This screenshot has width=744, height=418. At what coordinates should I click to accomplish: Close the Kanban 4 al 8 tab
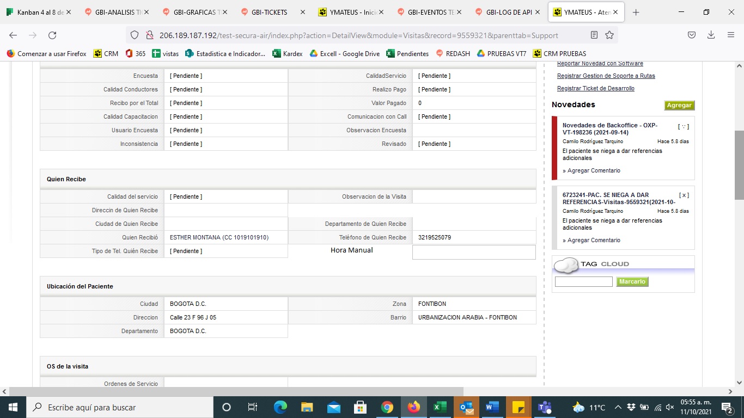pyautogui.click(x=69, y=12)
